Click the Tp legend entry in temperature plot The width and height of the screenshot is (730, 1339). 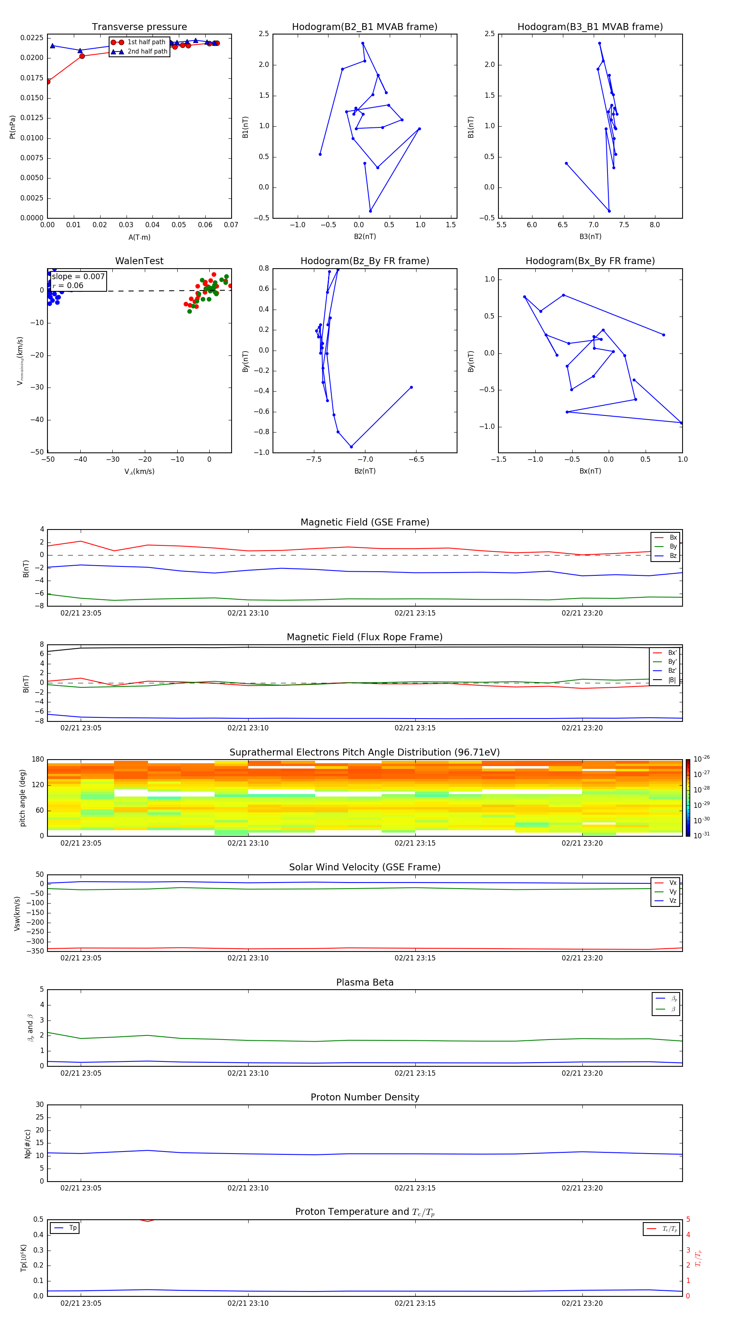[65, 1228]
